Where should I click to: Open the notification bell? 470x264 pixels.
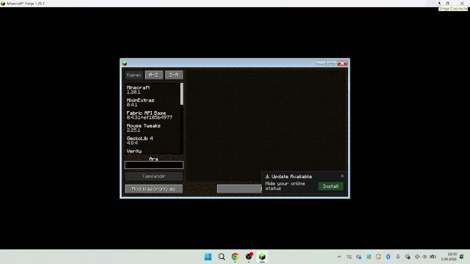coord(462,257)
